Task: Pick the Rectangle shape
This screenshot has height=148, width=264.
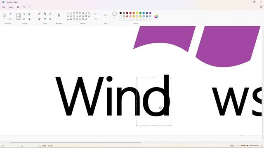Action: pos(77,13)
